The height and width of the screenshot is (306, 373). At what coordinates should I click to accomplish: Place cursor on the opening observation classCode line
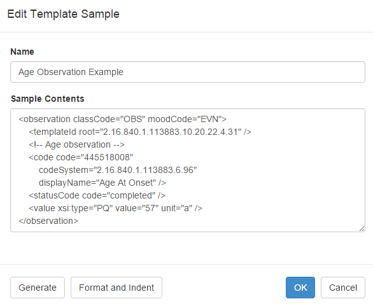pos(122,119)
